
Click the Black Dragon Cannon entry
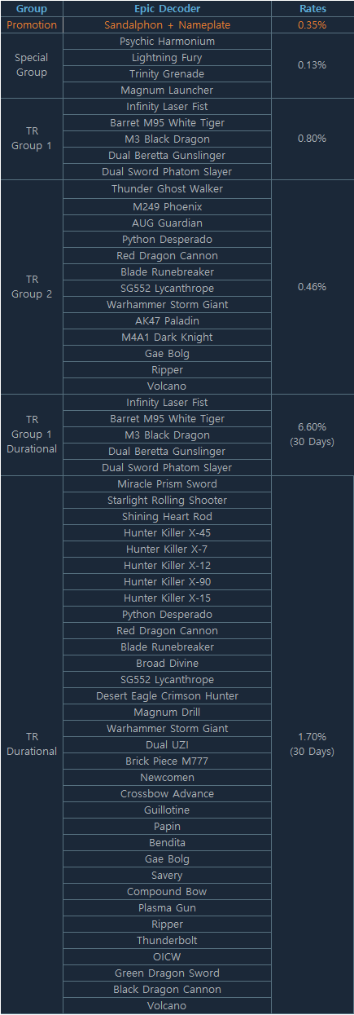click(167, 990)
